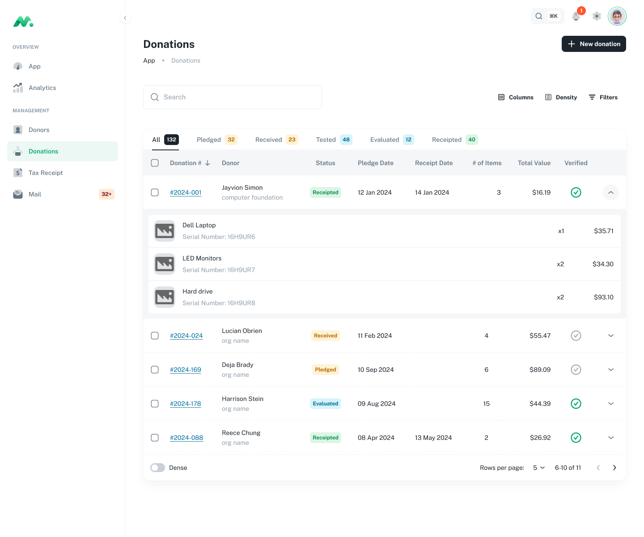Viewport: 644px width, 537px height.
Task: Expand details for Lucian Obrien's donation
Action: [x=611, y=336]
